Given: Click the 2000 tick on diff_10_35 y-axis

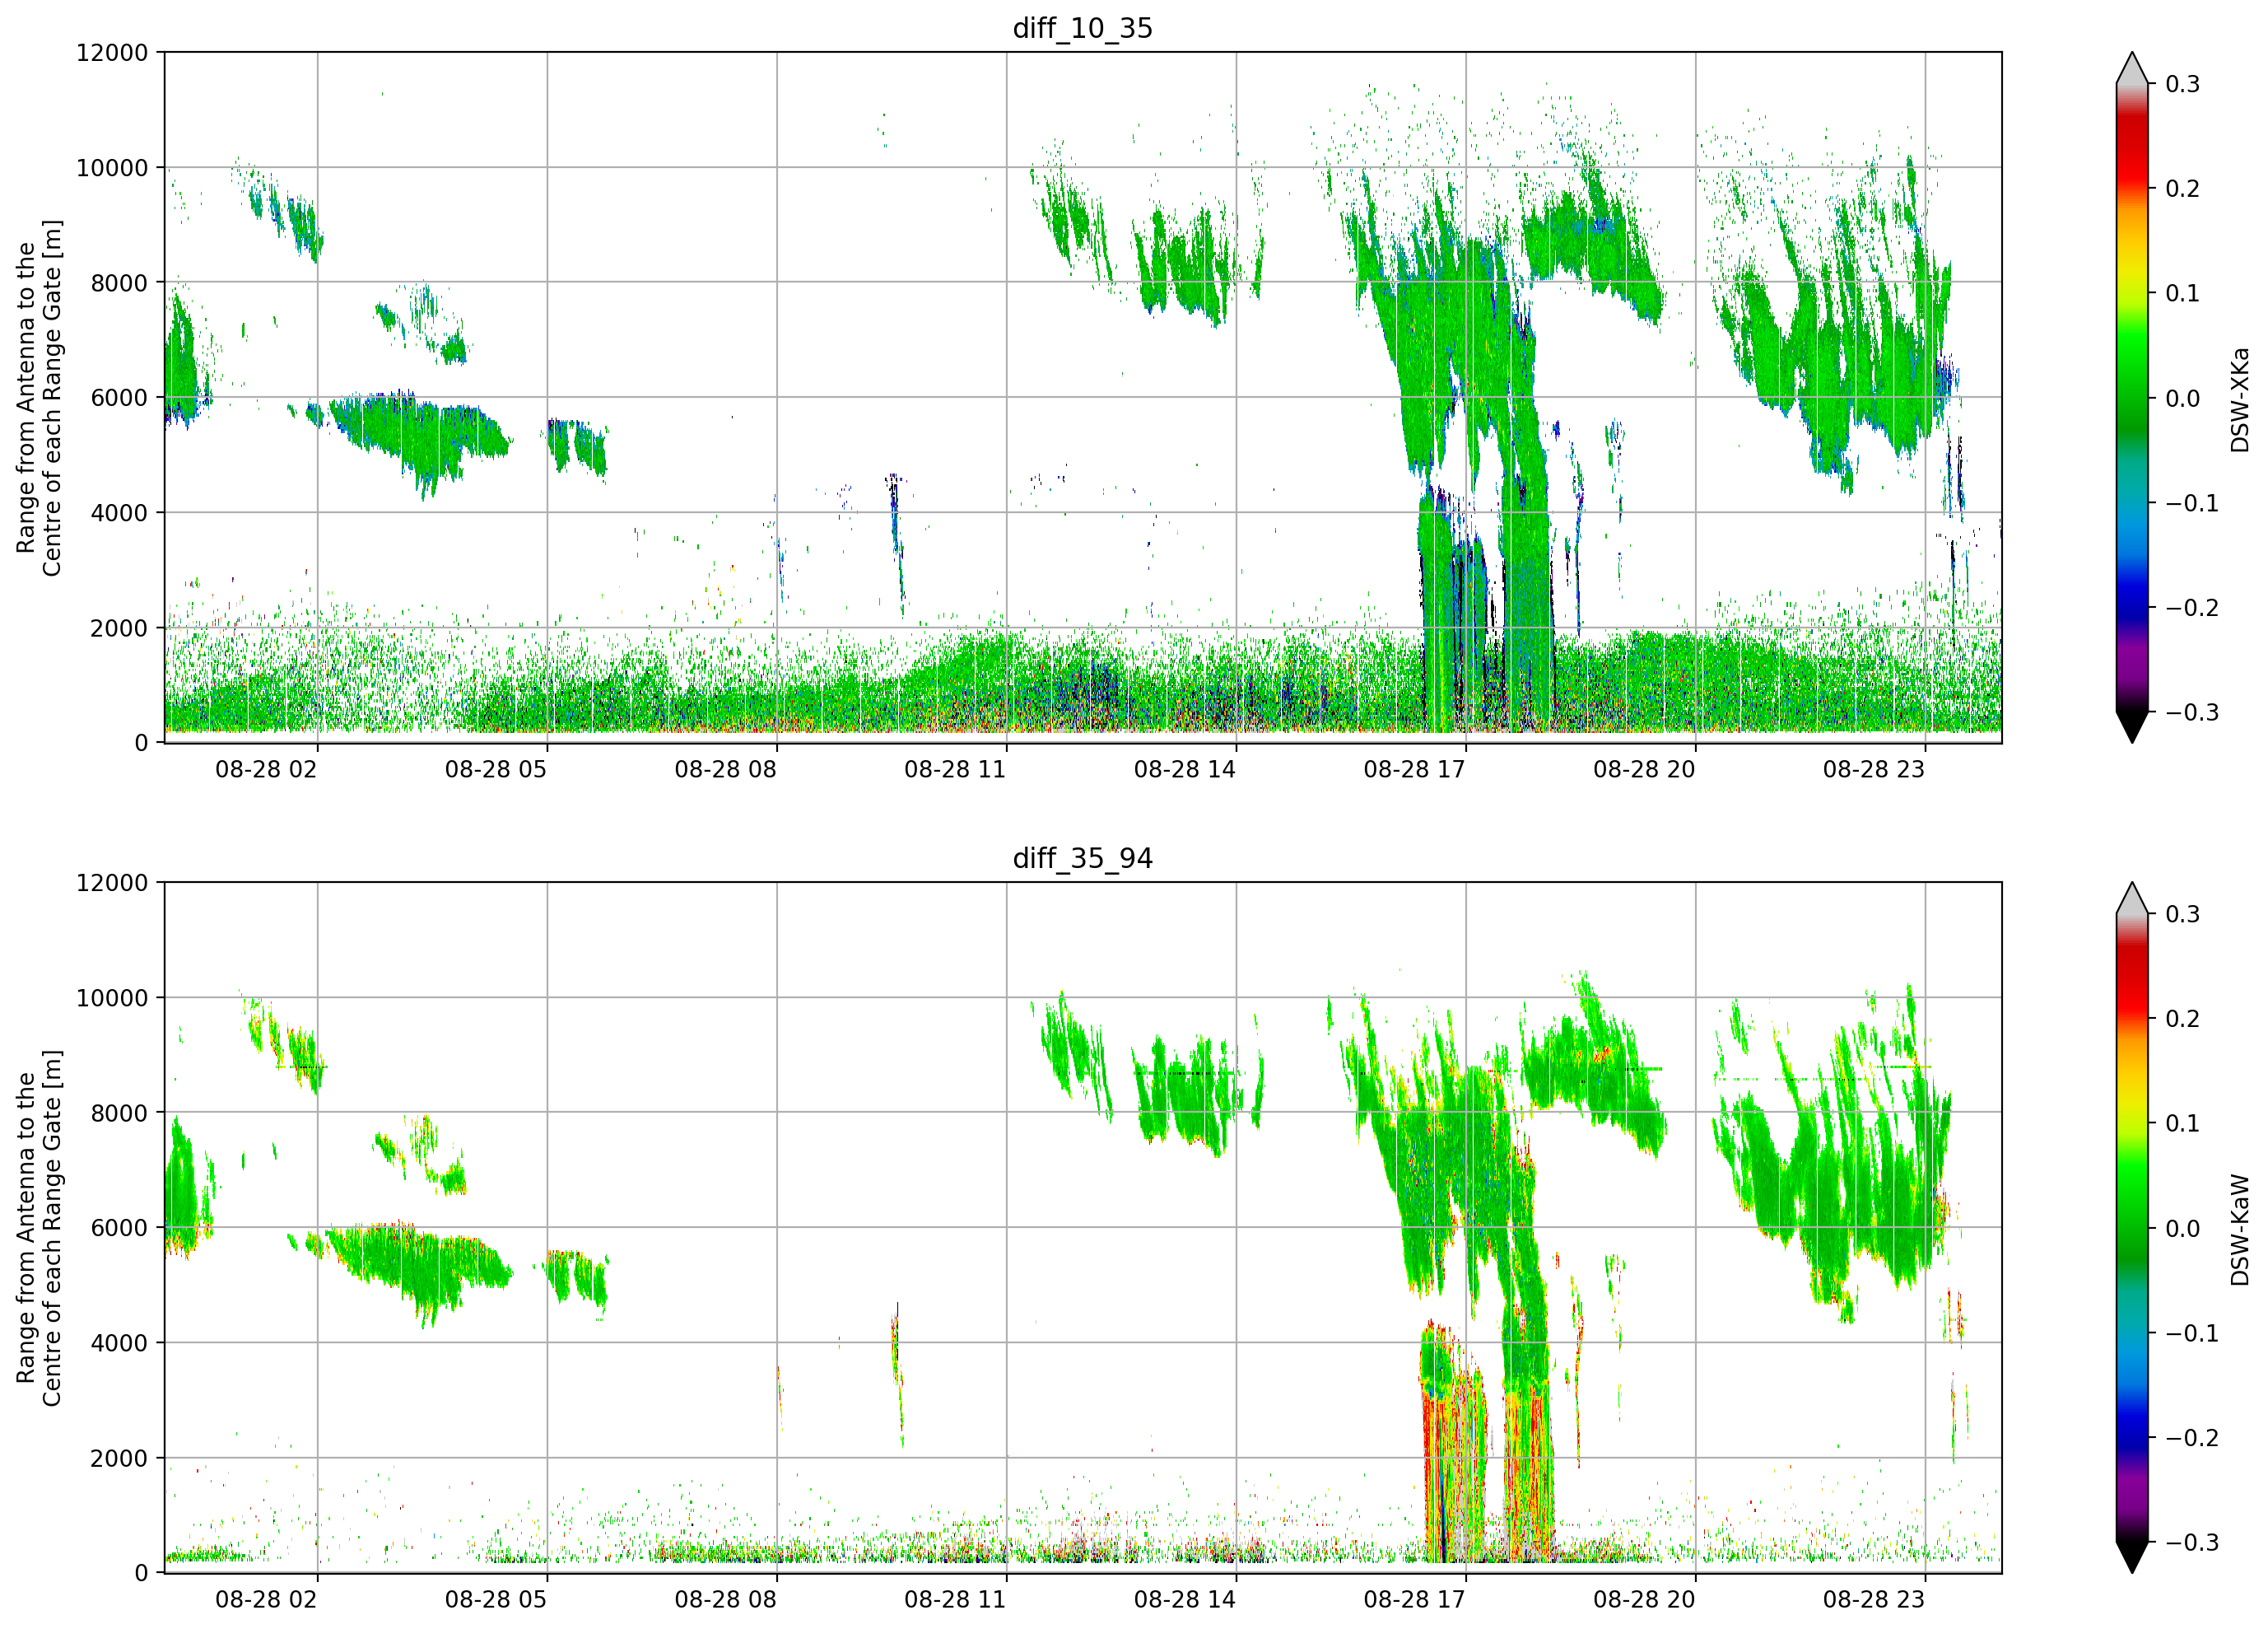Looking at the screenshot, I should click(x=119, y=628).
